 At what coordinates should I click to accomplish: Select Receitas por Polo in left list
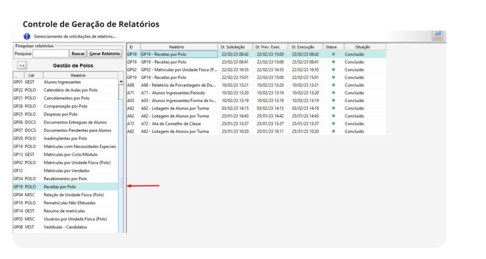coord(65,187)
